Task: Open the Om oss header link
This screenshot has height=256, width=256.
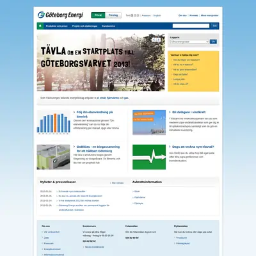Action: tap(182, 15)
